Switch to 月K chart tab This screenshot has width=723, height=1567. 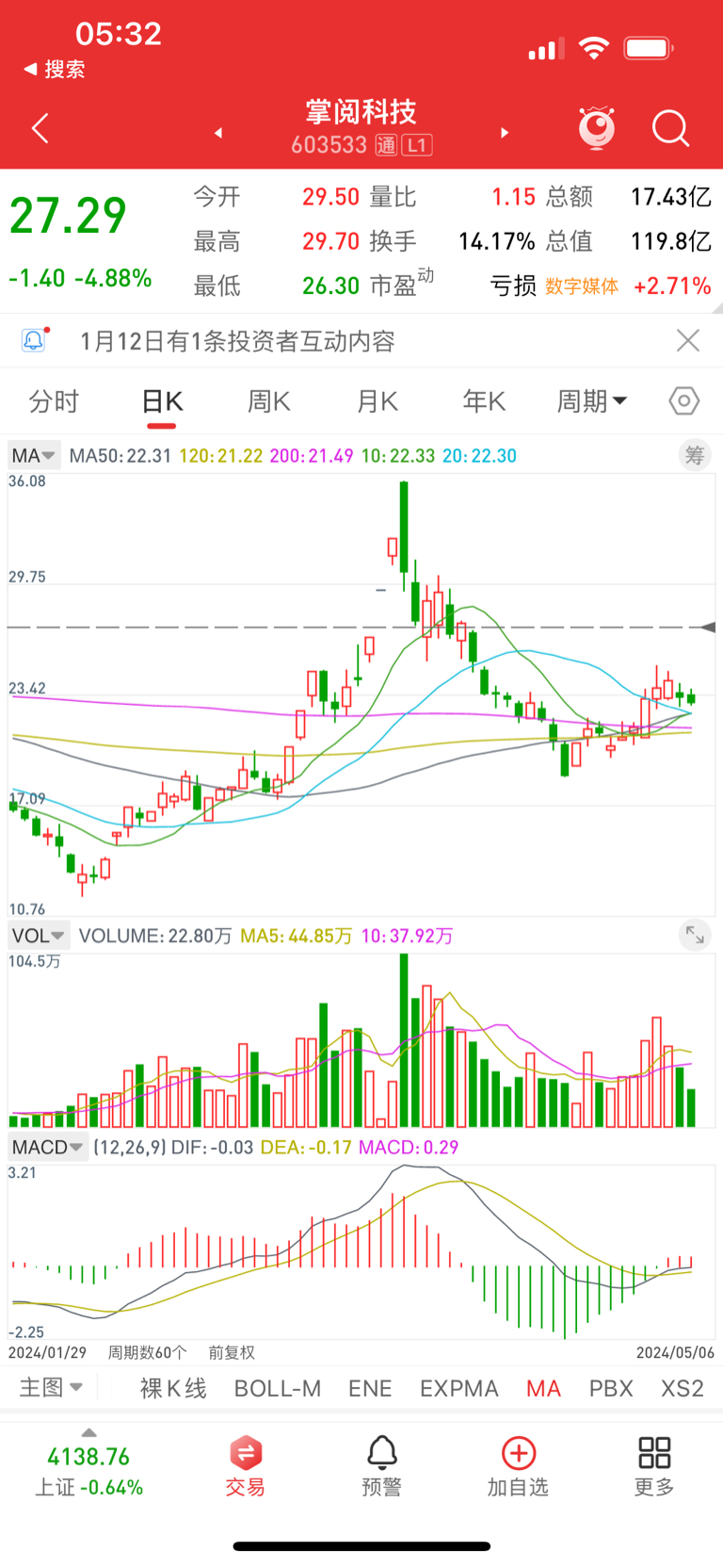[378, 401]
